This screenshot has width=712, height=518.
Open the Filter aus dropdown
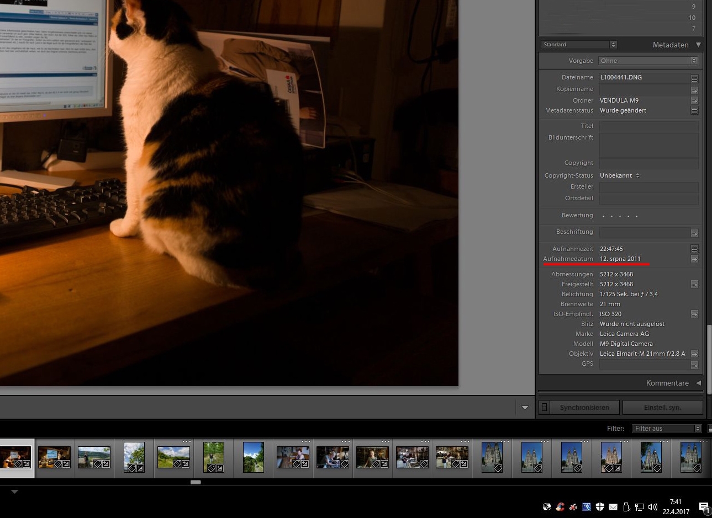coord(667,429)
